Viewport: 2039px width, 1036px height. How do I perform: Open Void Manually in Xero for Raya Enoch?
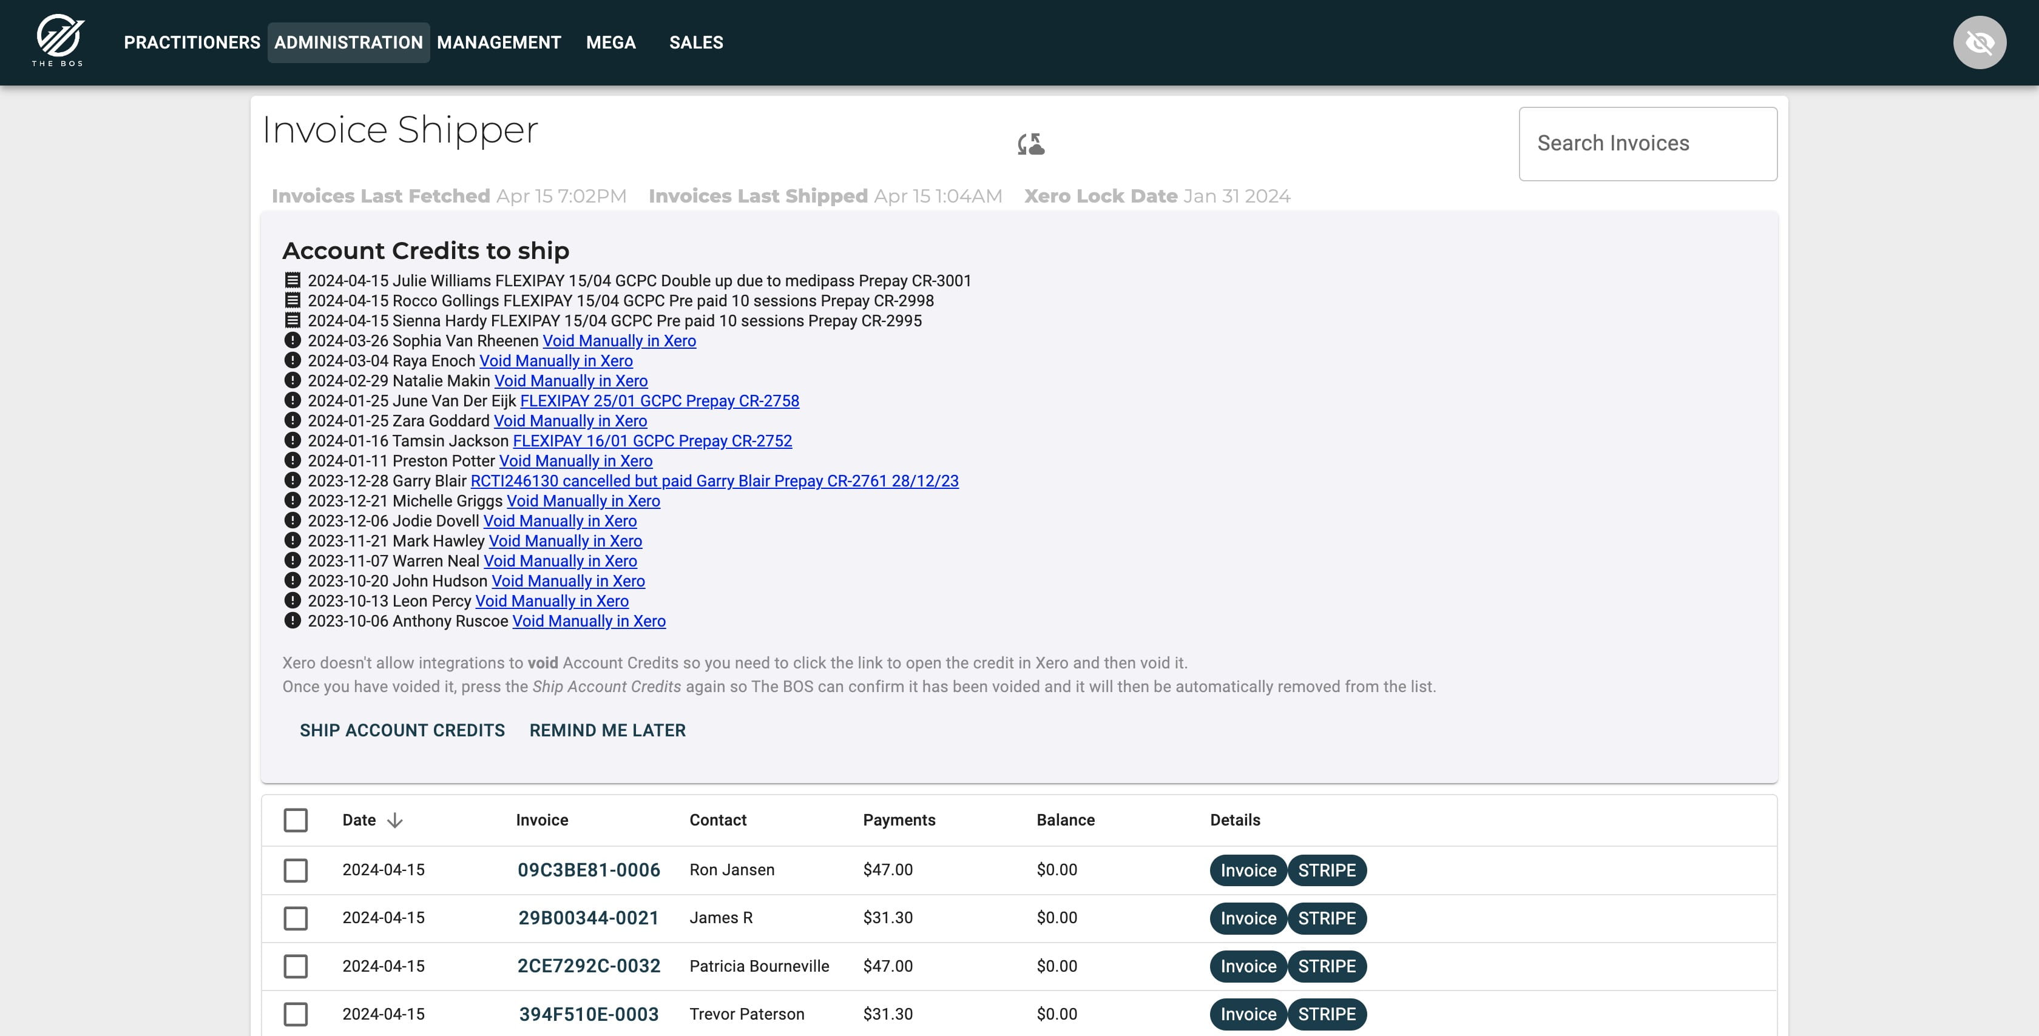coord(556,361)
